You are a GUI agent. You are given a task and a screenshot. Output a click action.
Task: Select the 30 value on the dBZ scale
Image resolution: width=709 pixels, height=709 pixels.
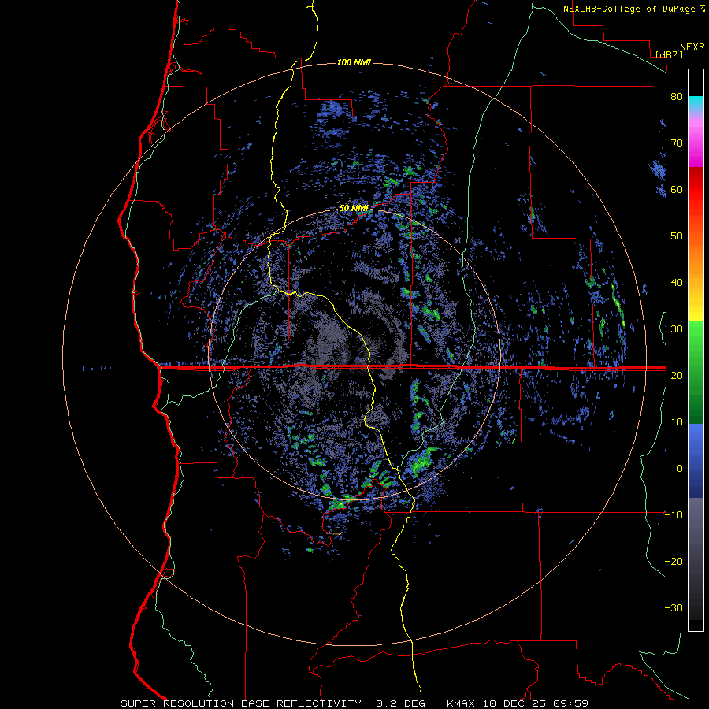tap(677, 329)
